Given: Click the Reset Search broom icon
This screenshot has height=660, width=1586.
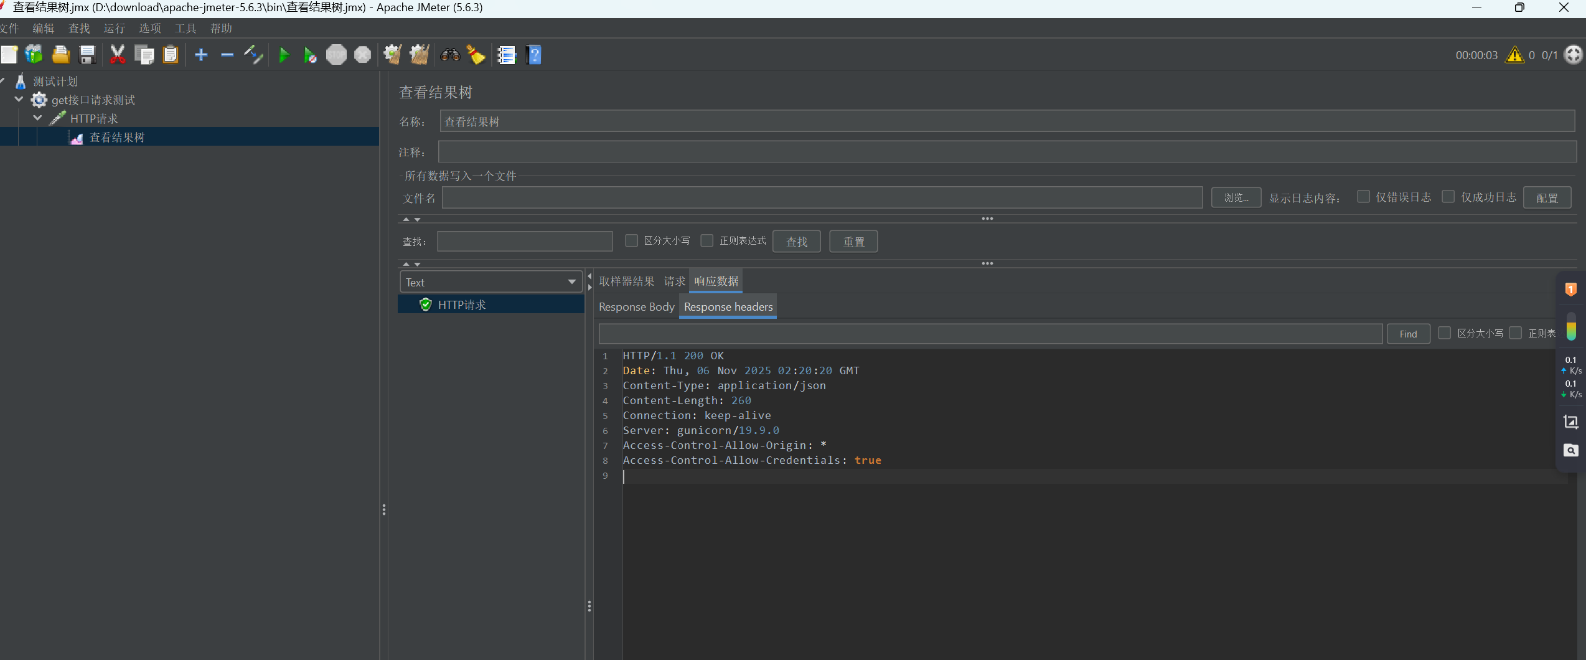Looking at the screenshot, I should [x=476, y=55].
